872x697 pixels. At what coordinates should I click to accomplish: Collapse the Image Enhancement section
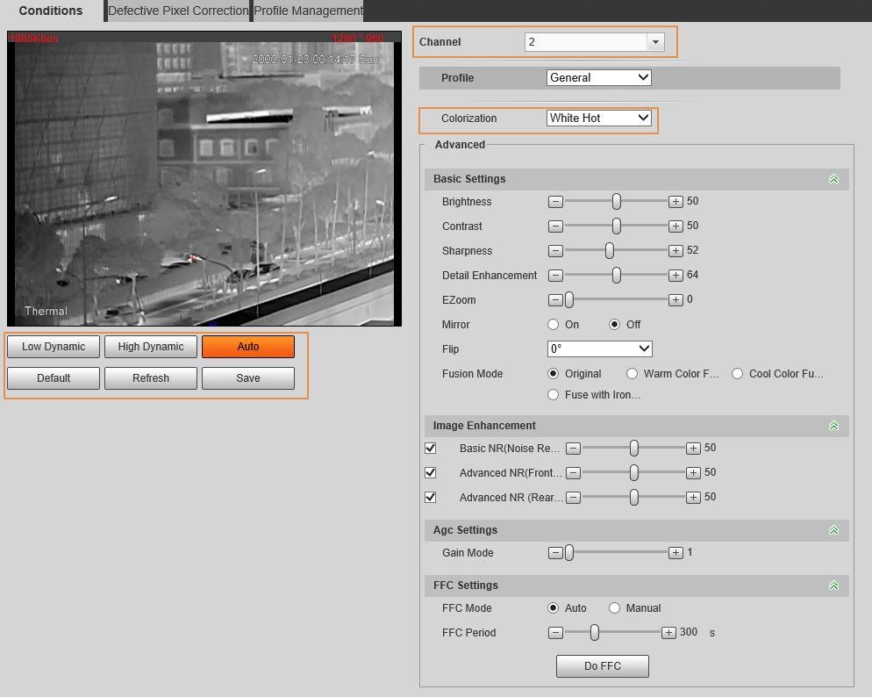click(x=833, y=426)
